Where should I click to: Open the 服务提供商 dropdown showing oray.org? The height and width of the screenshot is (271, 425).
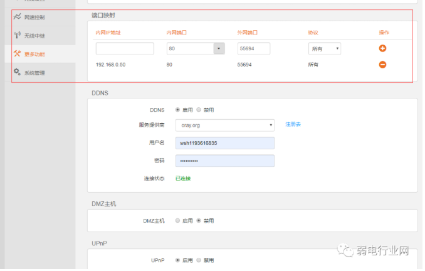coord(224,125)
